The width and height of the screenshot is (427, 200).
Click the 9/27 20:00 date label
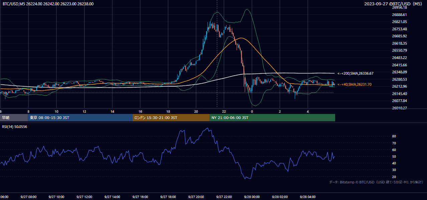click(196, 197)
